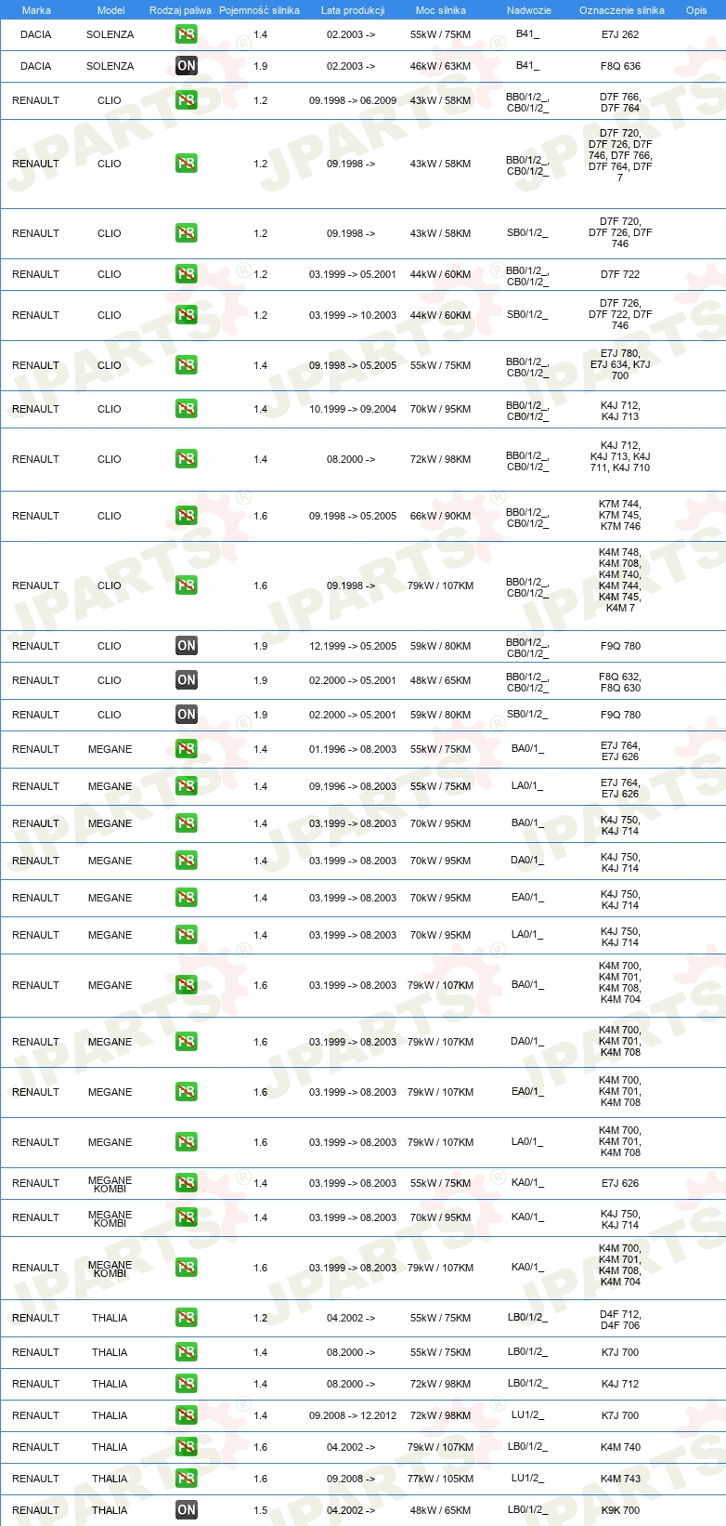The image size is (726, 1526).
Task: Select engine capacity cell "1.5"
Action: (x=260, y=1510)
